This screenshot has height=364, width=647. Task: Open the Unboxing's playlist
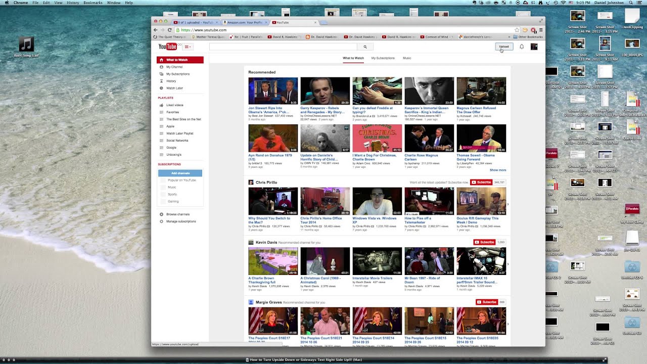[x=173, y=155]
